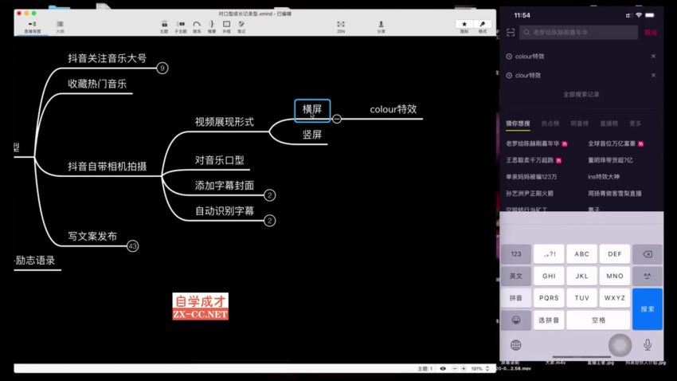Select the 对音乐口型 topic
This screenshot has height=381, width=677.
pyautogui.click(x=219, y=160)
